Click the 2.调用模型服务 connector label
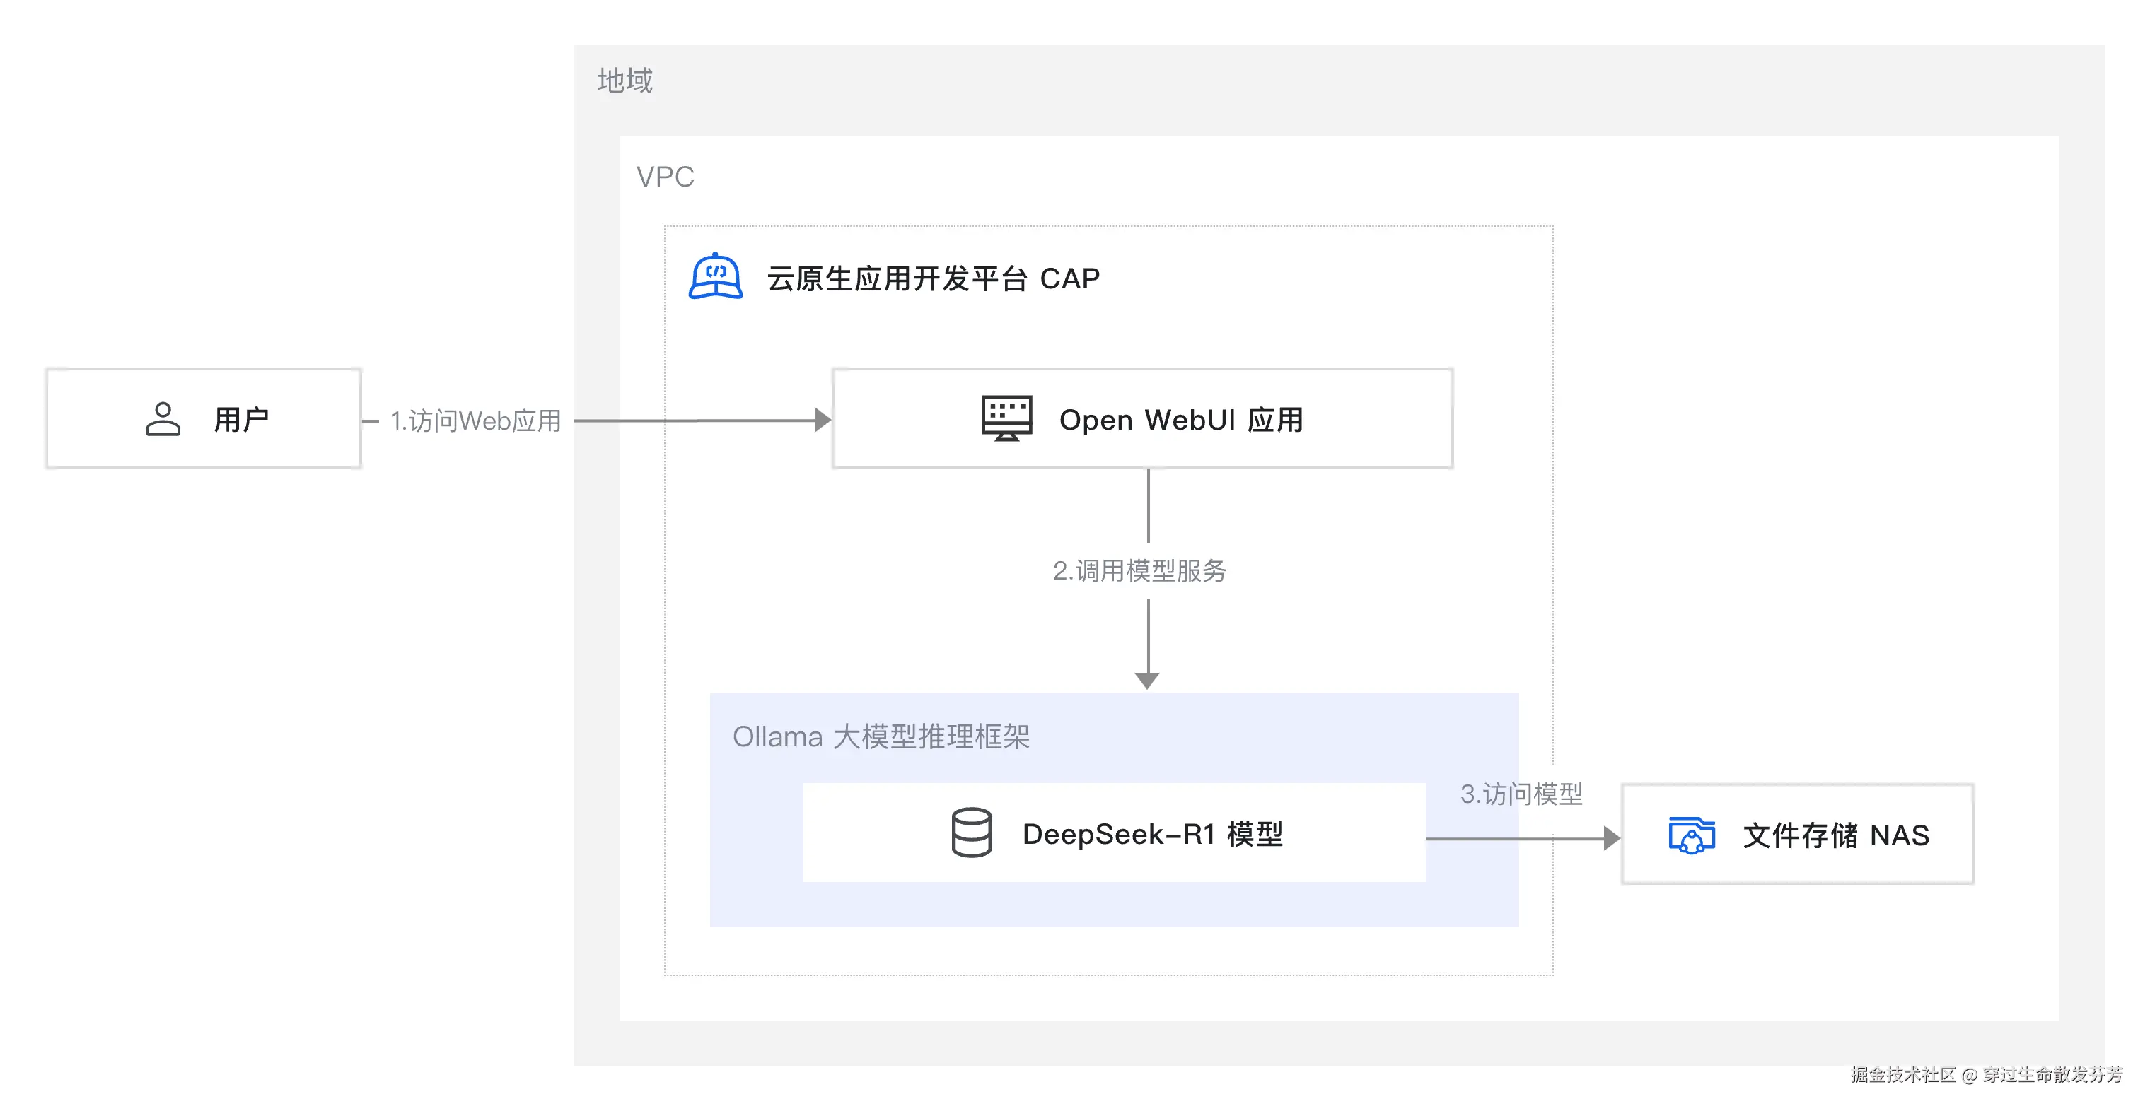The width and height of the screenshot is (2150, 1111). (x=1139, y=570)
